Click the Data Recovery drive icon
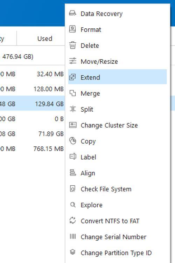This screenshot has height=263, width=175. 72,13
